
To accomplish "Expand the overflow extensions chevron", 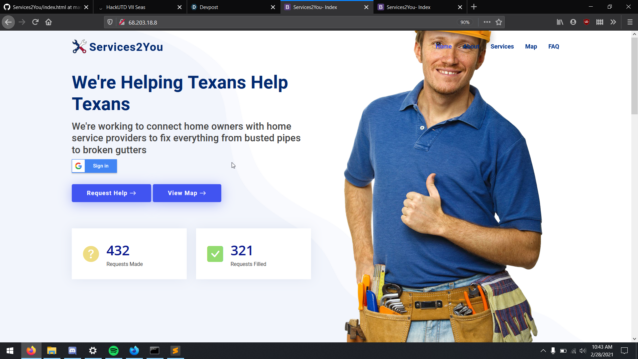I will (613, 22).
